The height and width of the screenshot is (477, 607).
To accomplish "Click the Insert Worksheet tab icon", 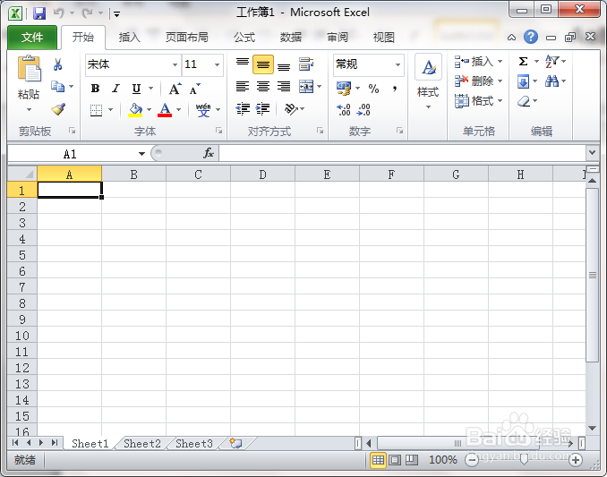I will (235, 443).
